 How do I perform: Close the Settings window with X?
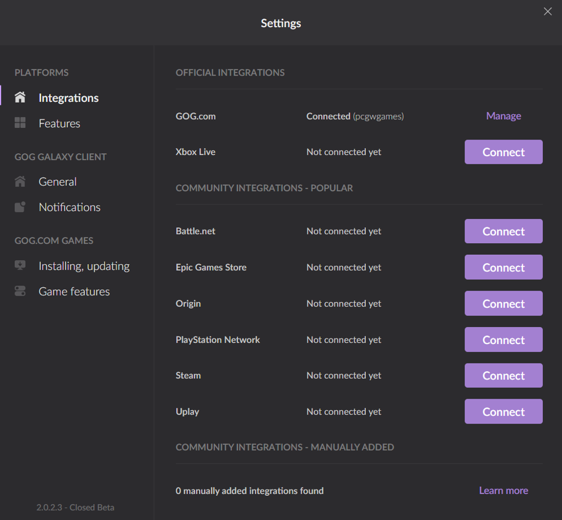pos(547,12)
